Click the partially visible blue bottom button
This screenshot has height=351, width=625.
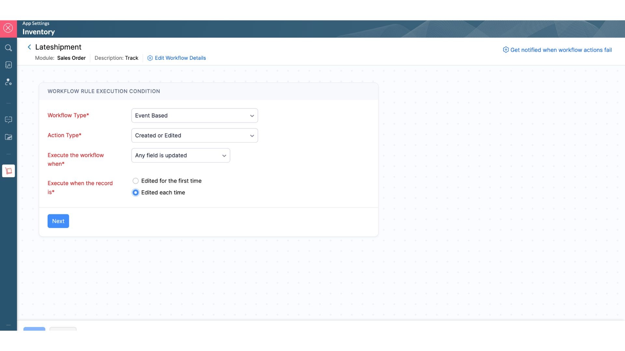34,329
